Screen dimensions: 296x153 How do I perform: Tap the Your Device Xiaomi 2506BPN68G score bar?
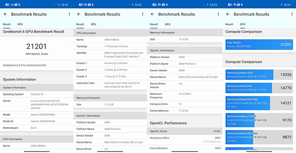click(259, 44)
